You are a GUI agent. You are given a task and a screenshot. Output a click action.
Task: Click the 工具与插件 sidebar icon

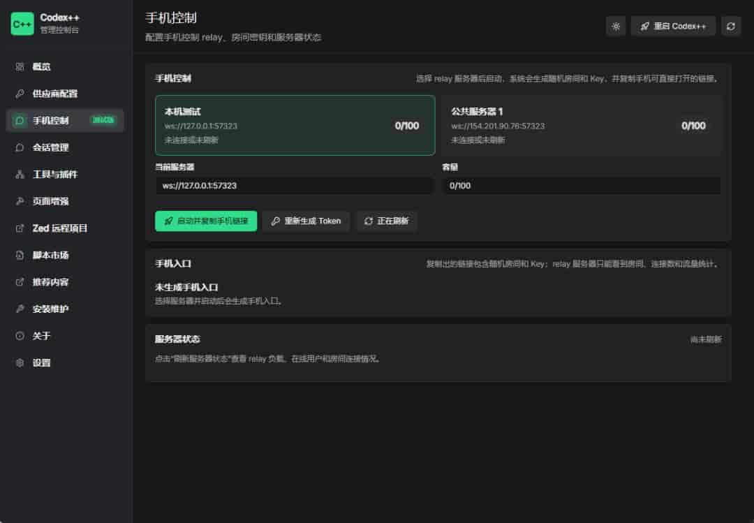[20, 175]
